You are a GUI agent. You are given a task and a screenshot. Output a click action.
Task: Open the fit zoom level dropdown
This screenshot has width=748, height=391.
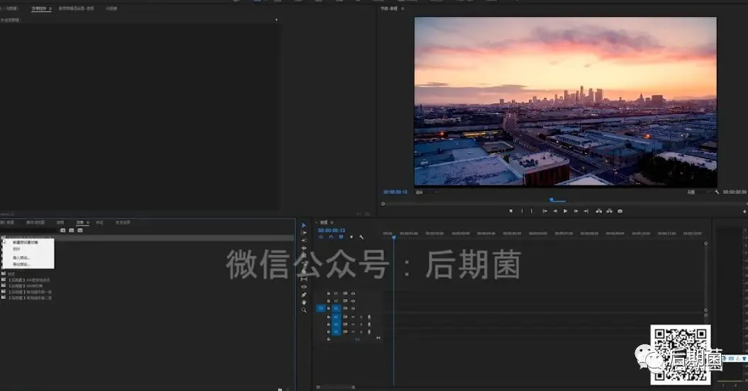(426, 192)
